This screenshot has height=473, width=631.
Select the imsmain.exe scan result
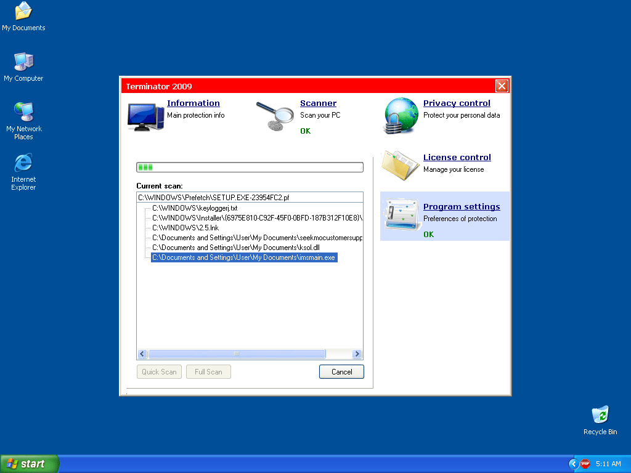coord(243,257)
